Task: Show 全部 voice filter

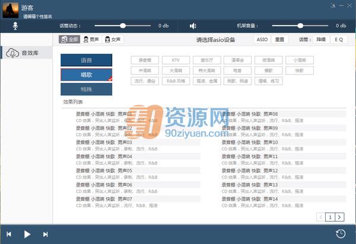Action: click(69, 40)
